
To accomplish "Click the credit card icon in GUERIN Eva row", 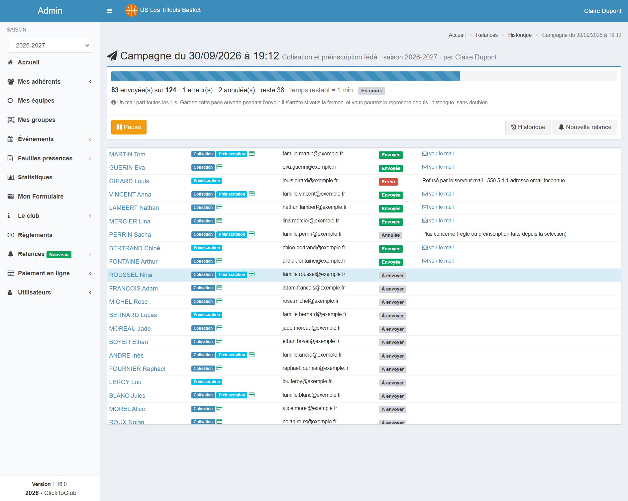I will click(x=219, y=167).
